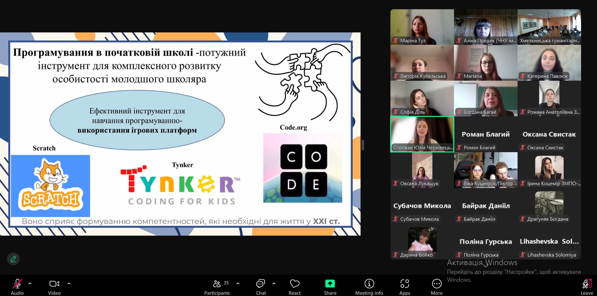Click the slide title "Програмування в початковій школі"
This screenshot has height=296, width=597.
[x=103, y=53]
